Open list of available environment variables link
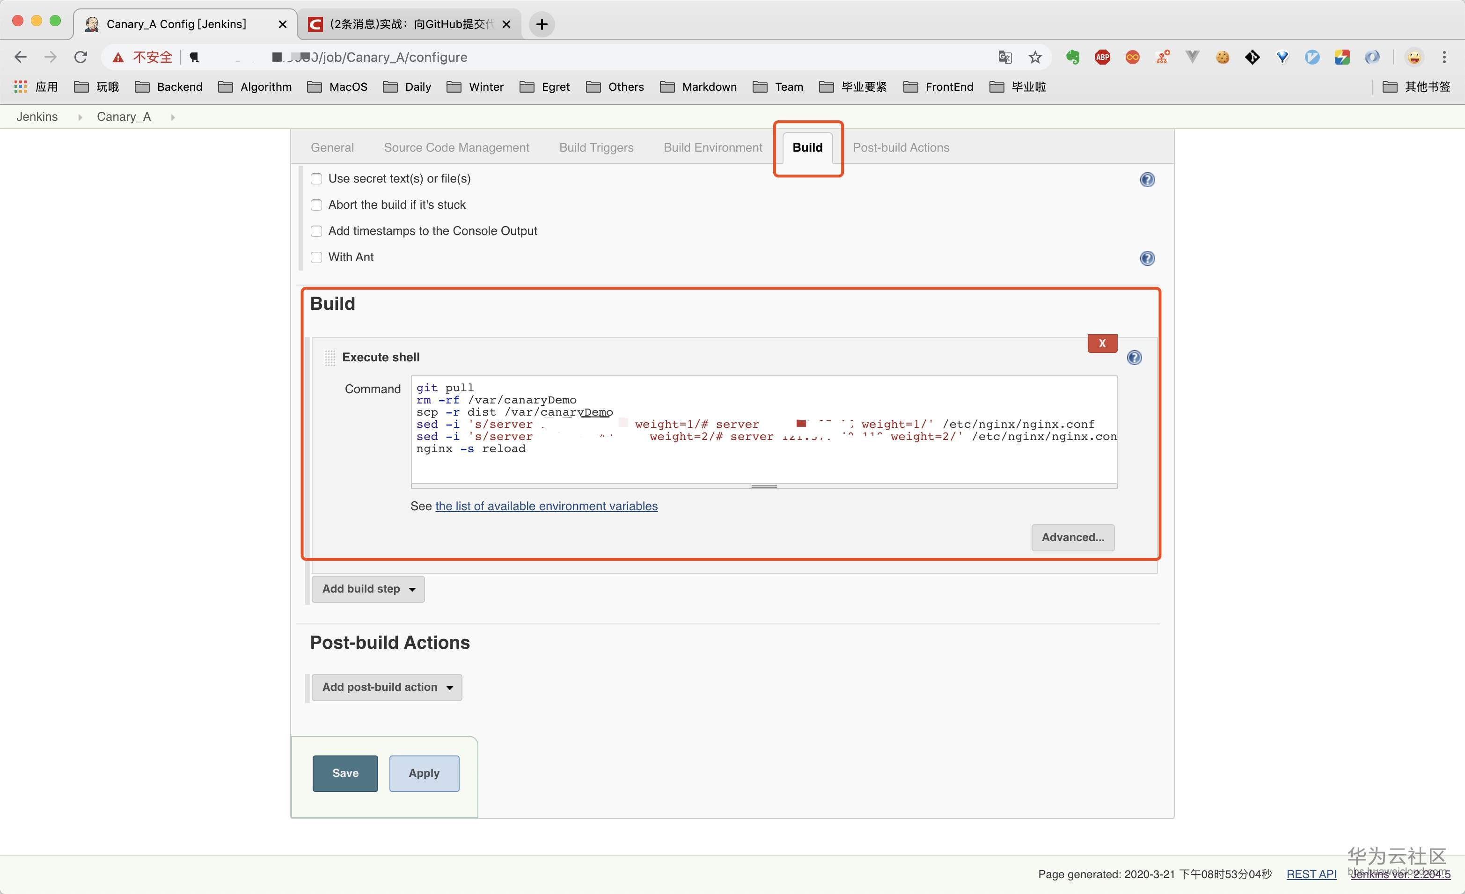 [x=546, y=506]
